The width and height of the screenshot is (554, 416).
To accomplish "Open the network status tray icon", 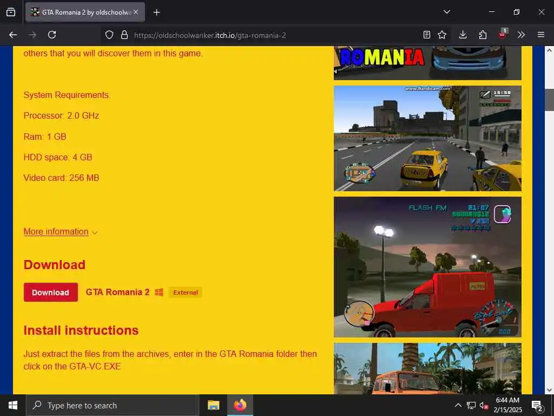I will click(471, 405).
